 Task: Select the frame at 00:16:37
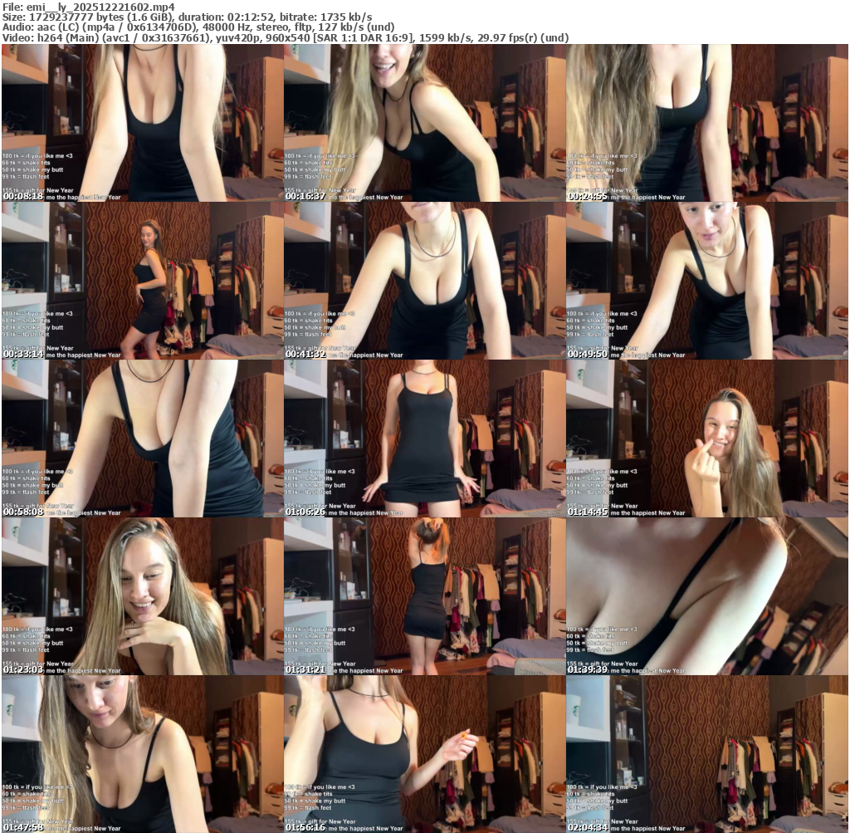click(424, 123)
